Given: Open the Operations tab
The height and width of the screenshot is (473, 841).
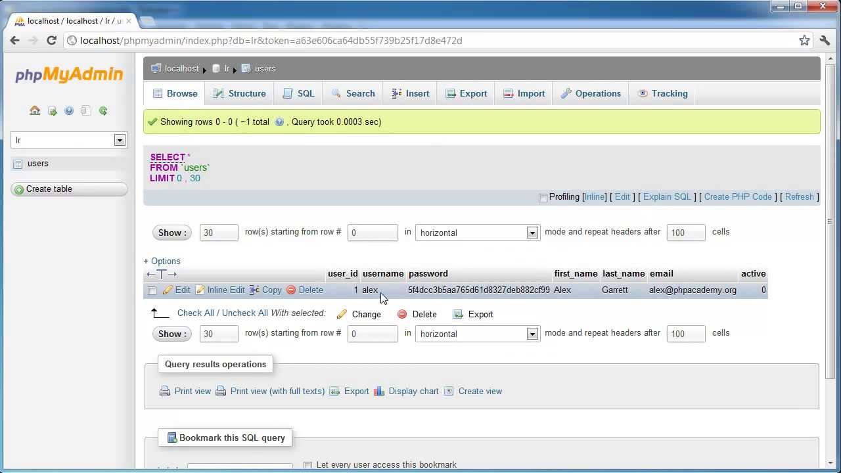Looking at the screenshot, I should (x=591, y=93).
